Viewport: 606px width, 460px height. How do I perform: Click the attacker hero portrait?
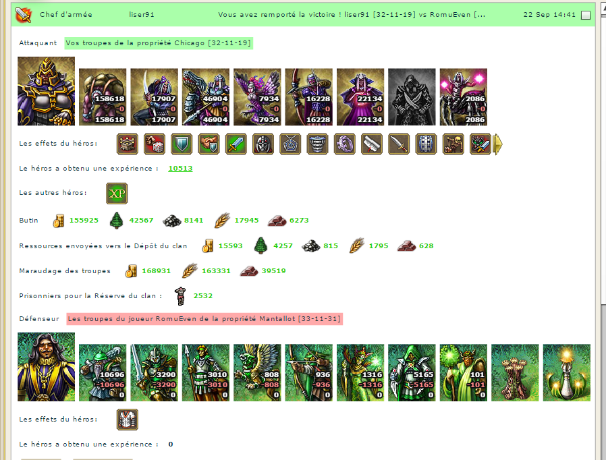pos(47,91)
